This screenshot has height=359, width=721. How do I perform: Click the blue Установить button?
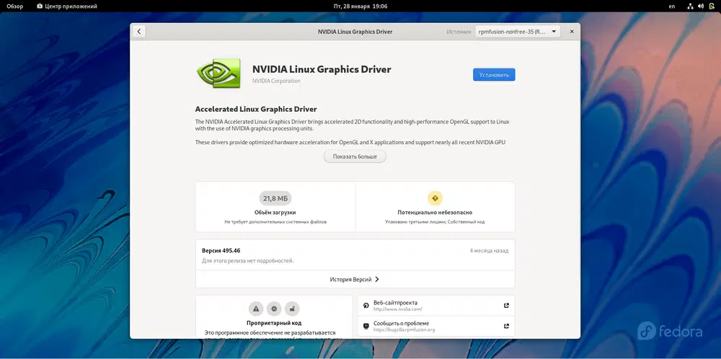(494, 74)
